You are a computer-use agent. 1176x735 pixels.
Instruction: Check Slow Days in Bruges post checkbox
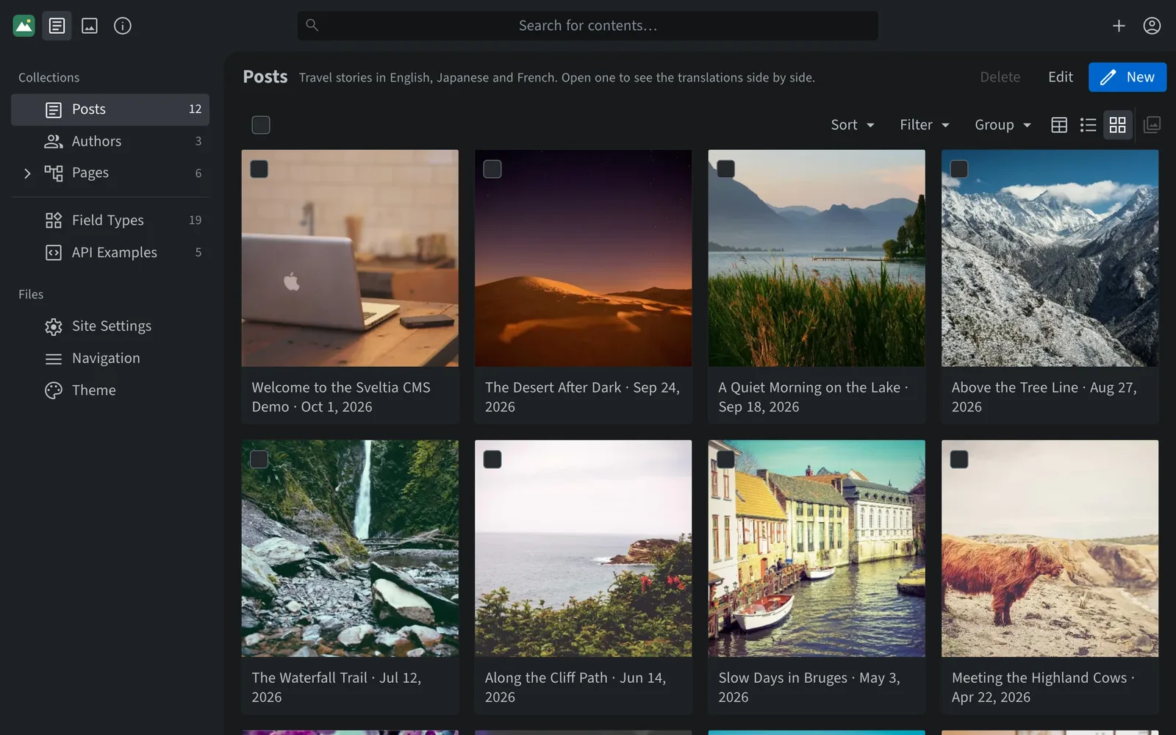[726, 459]
